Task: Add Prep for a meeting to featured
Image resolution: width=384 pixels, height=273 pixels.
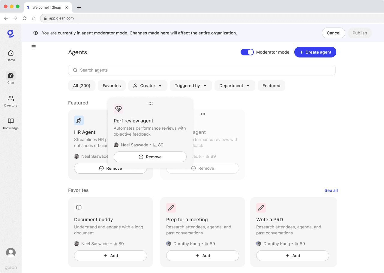Action: (202, 256)
